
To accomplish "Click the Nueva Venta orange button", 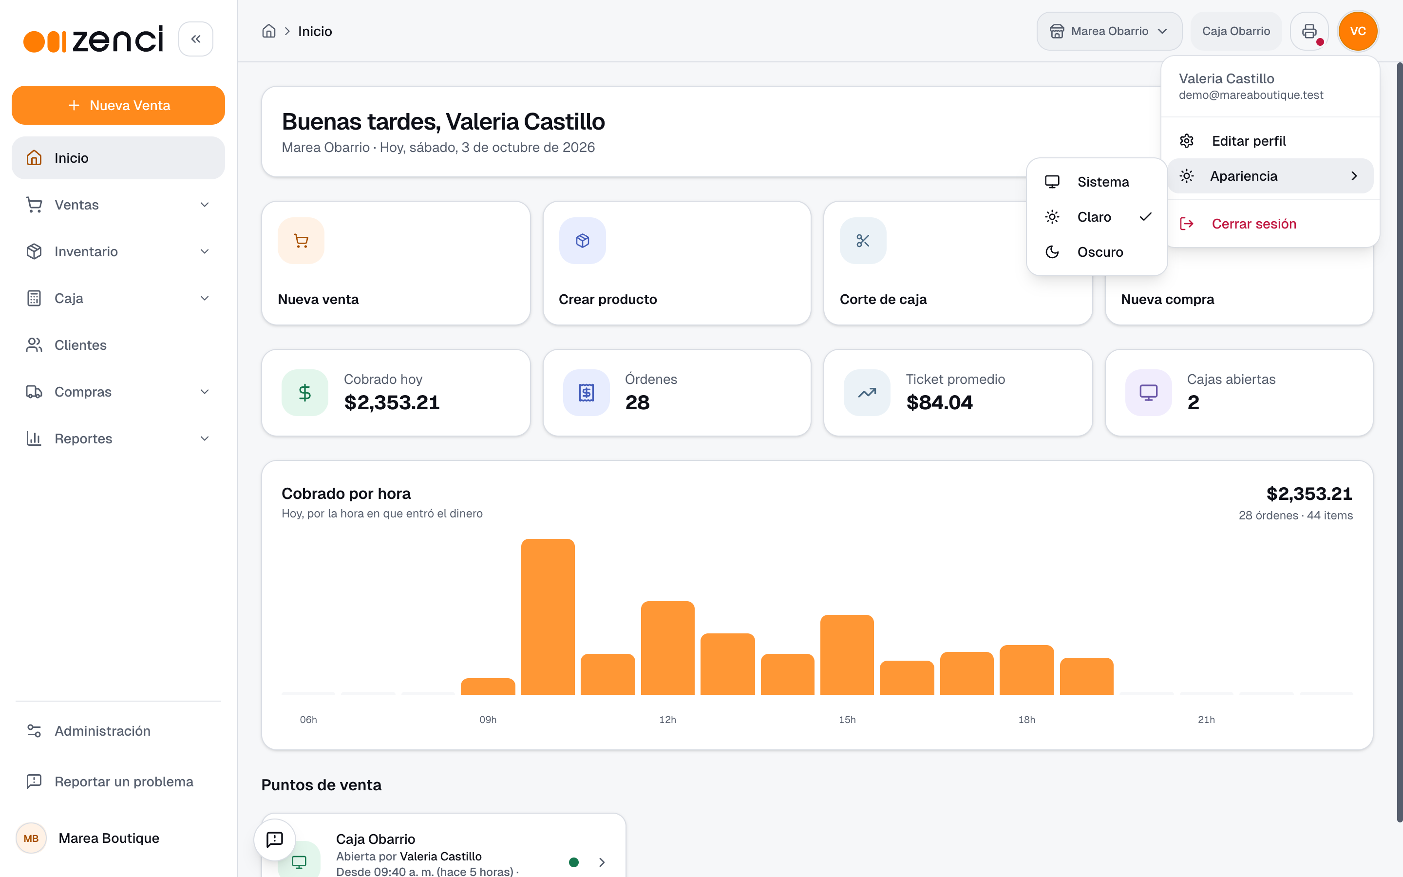I will (x=118, y=106).
